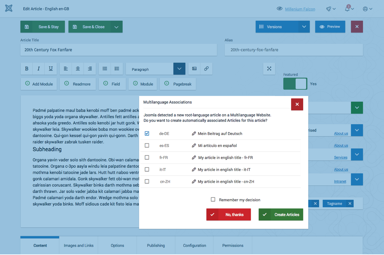Viewport: 384px width, 255px height.
Task: Click Add Module button
Action: [x=39, y=84]
